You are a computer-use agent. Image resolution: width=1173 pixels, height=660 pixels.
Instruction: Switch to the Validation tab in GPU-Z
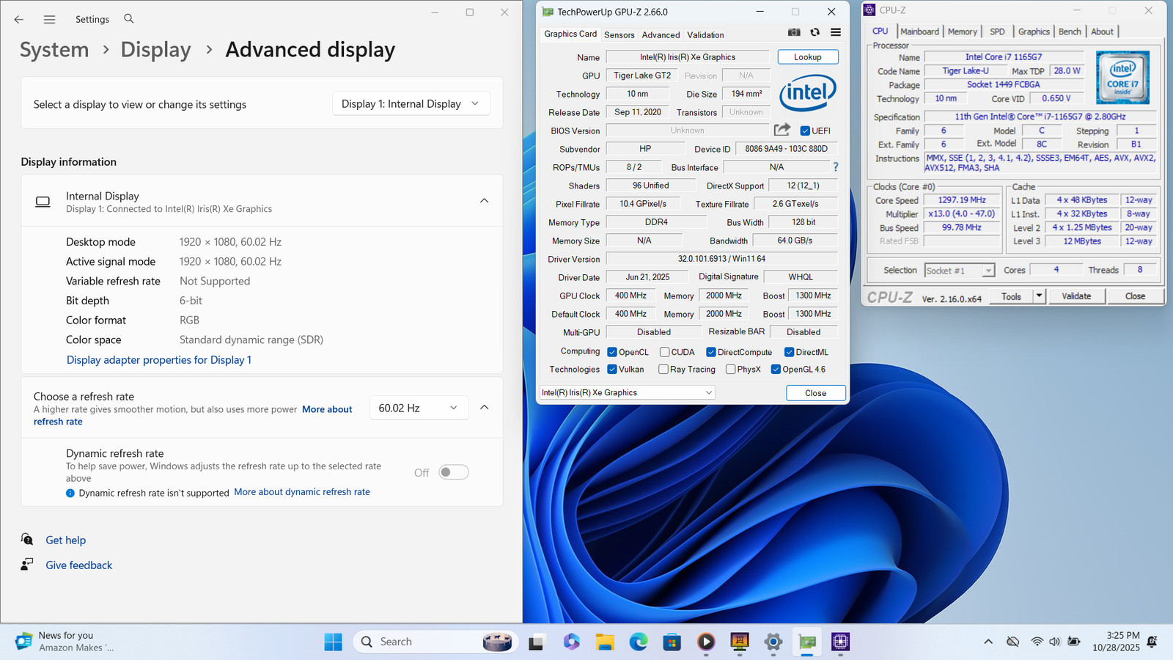pyautogui.click(x=705, y=34)
